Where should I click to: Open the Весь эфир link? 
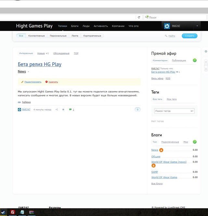(x=157, y=78)
